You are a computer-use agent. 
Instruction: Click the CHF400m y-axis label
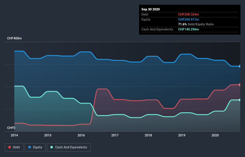[14, 38]
